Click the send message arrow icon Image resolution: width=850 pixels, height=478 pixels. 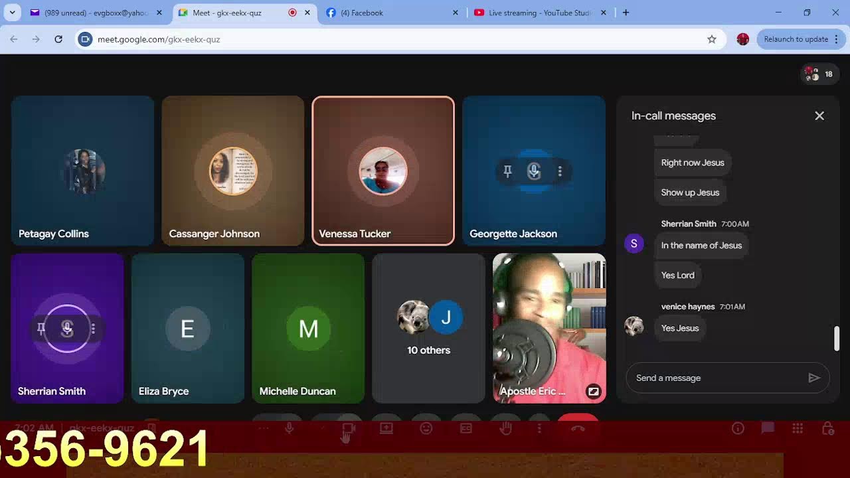pos(814,378)
